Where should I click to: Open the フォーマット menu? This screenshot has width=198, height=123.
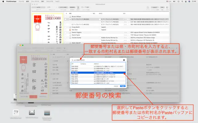pos(35,2)
